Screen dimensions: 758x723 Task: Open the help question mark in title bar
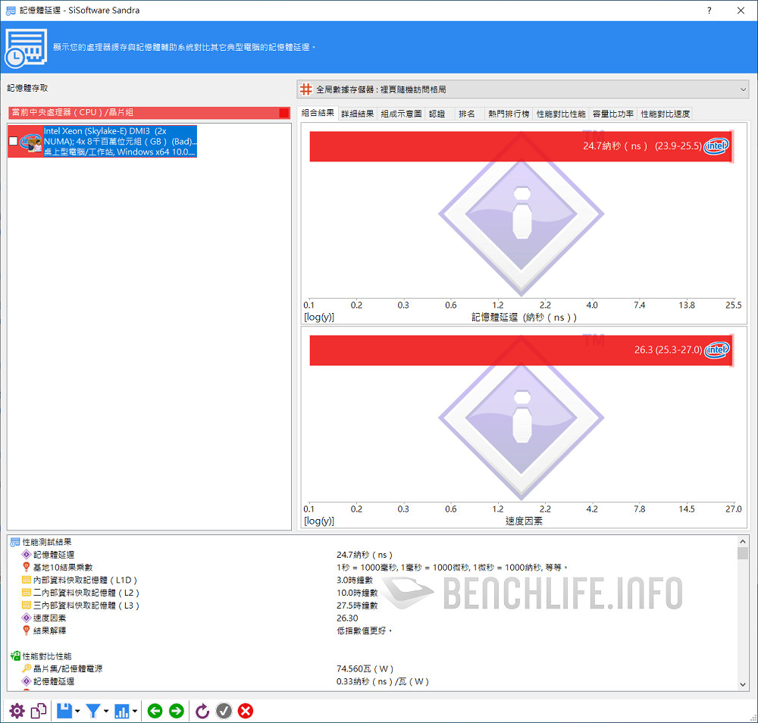[x=709, y=11]
